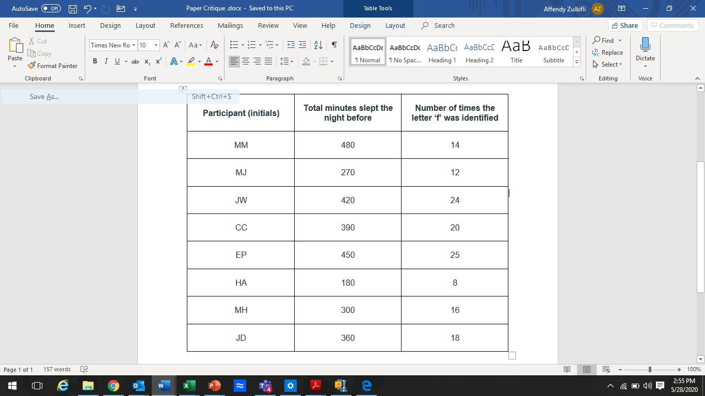Screen dimensions: 705x396
Task: Click the Share button
Action: [626, 25]
